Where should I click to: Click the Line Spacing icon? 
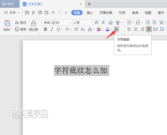coord(162,29)
